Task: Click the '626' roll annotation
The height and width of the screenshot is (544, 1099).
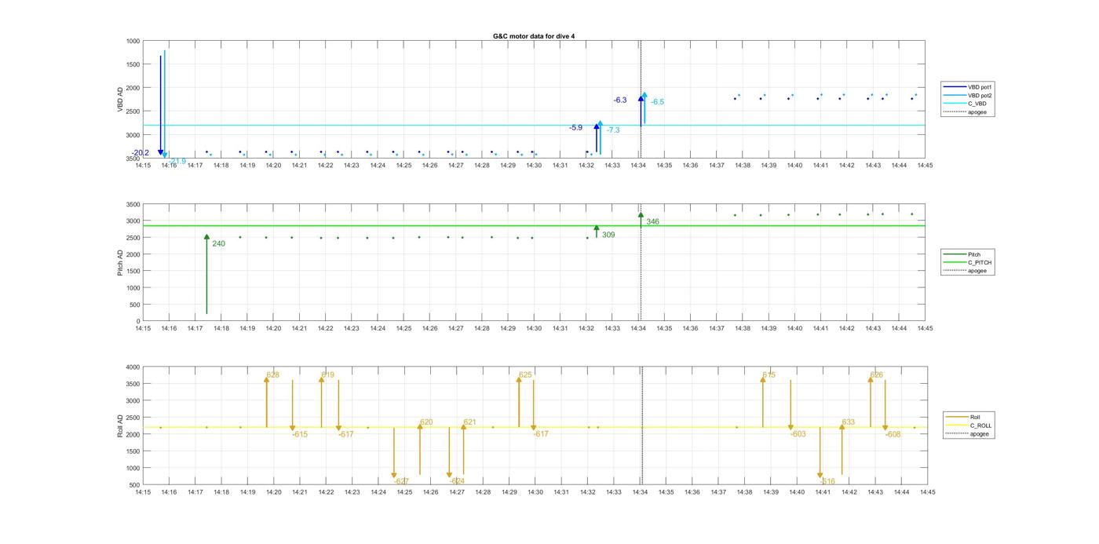Action: pyautogui.click(x=876, y=375)
